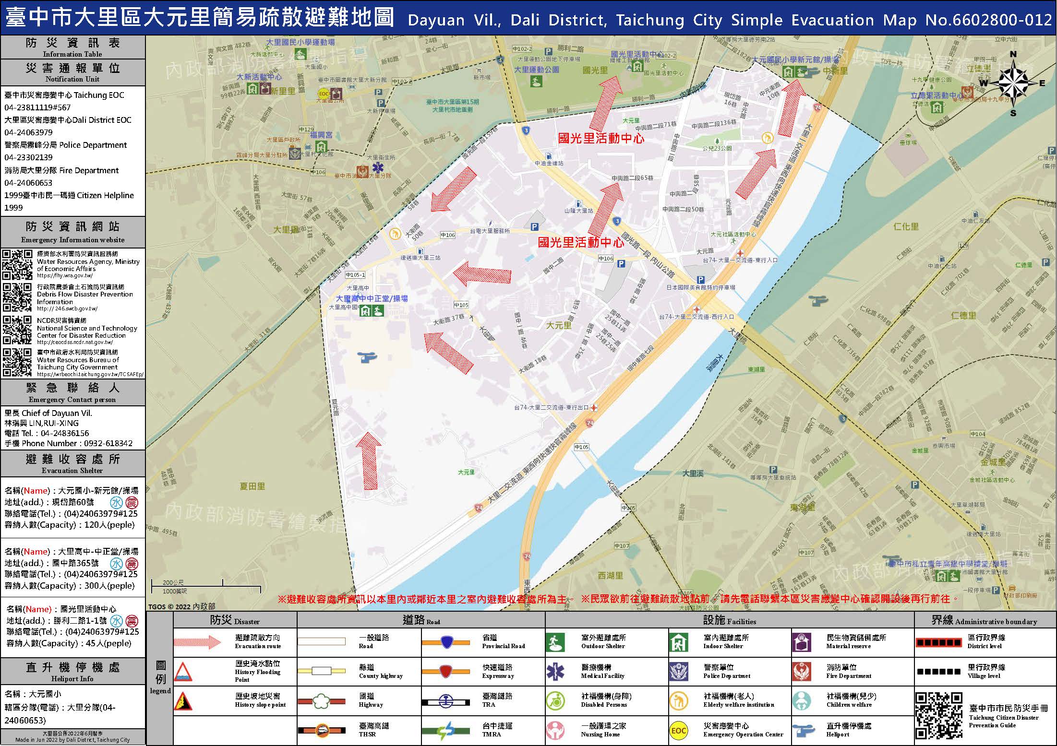Click the TRA rail symbol in legend
The image size is (1057, 746).
point(446,701)
